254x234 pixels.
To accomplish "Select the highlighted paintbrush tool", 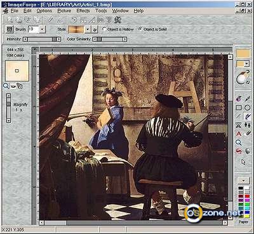I will (x=248, y=116).
